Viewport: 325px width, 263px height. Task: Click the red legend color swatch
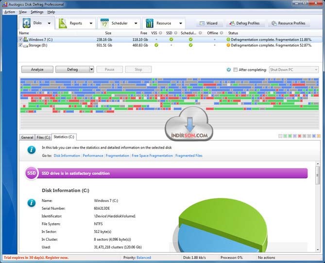(299, 136)
